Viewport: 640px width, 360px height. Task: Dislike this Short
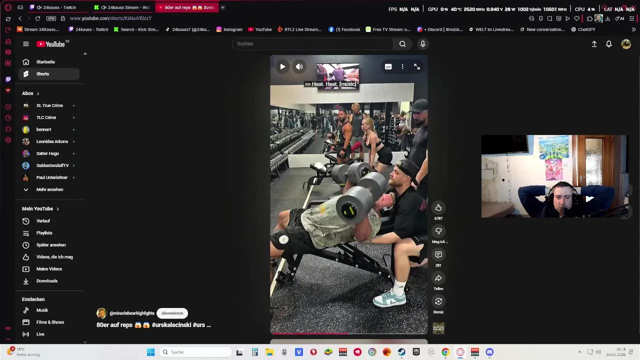coord(438,231)
